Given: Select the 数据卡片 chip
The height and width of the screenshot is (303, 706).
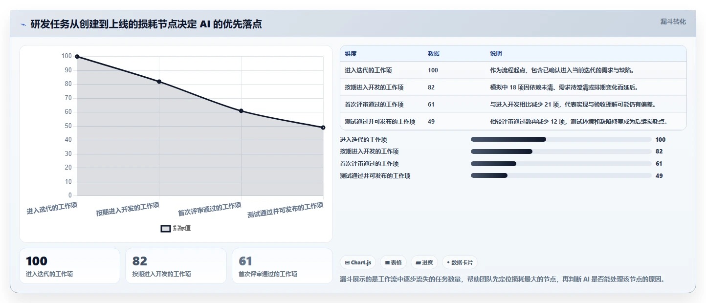Looking at the screenshot, I should pos(460,262).
